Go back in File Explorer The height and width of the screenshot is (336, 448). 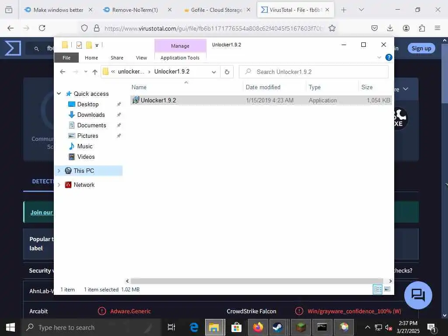[x=63, y=72]
